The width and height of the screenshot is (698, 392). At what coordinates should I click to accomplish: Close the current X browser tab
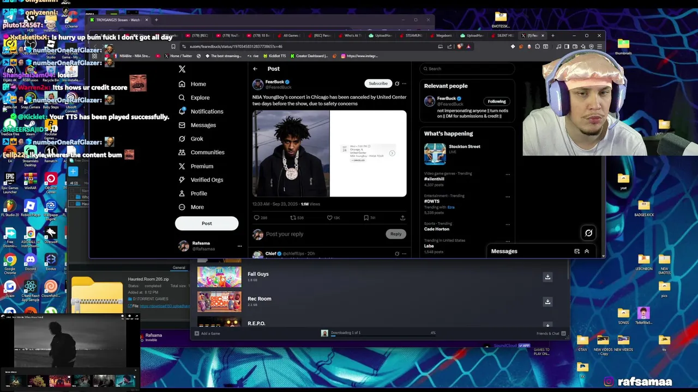click(x=543, y=35)
